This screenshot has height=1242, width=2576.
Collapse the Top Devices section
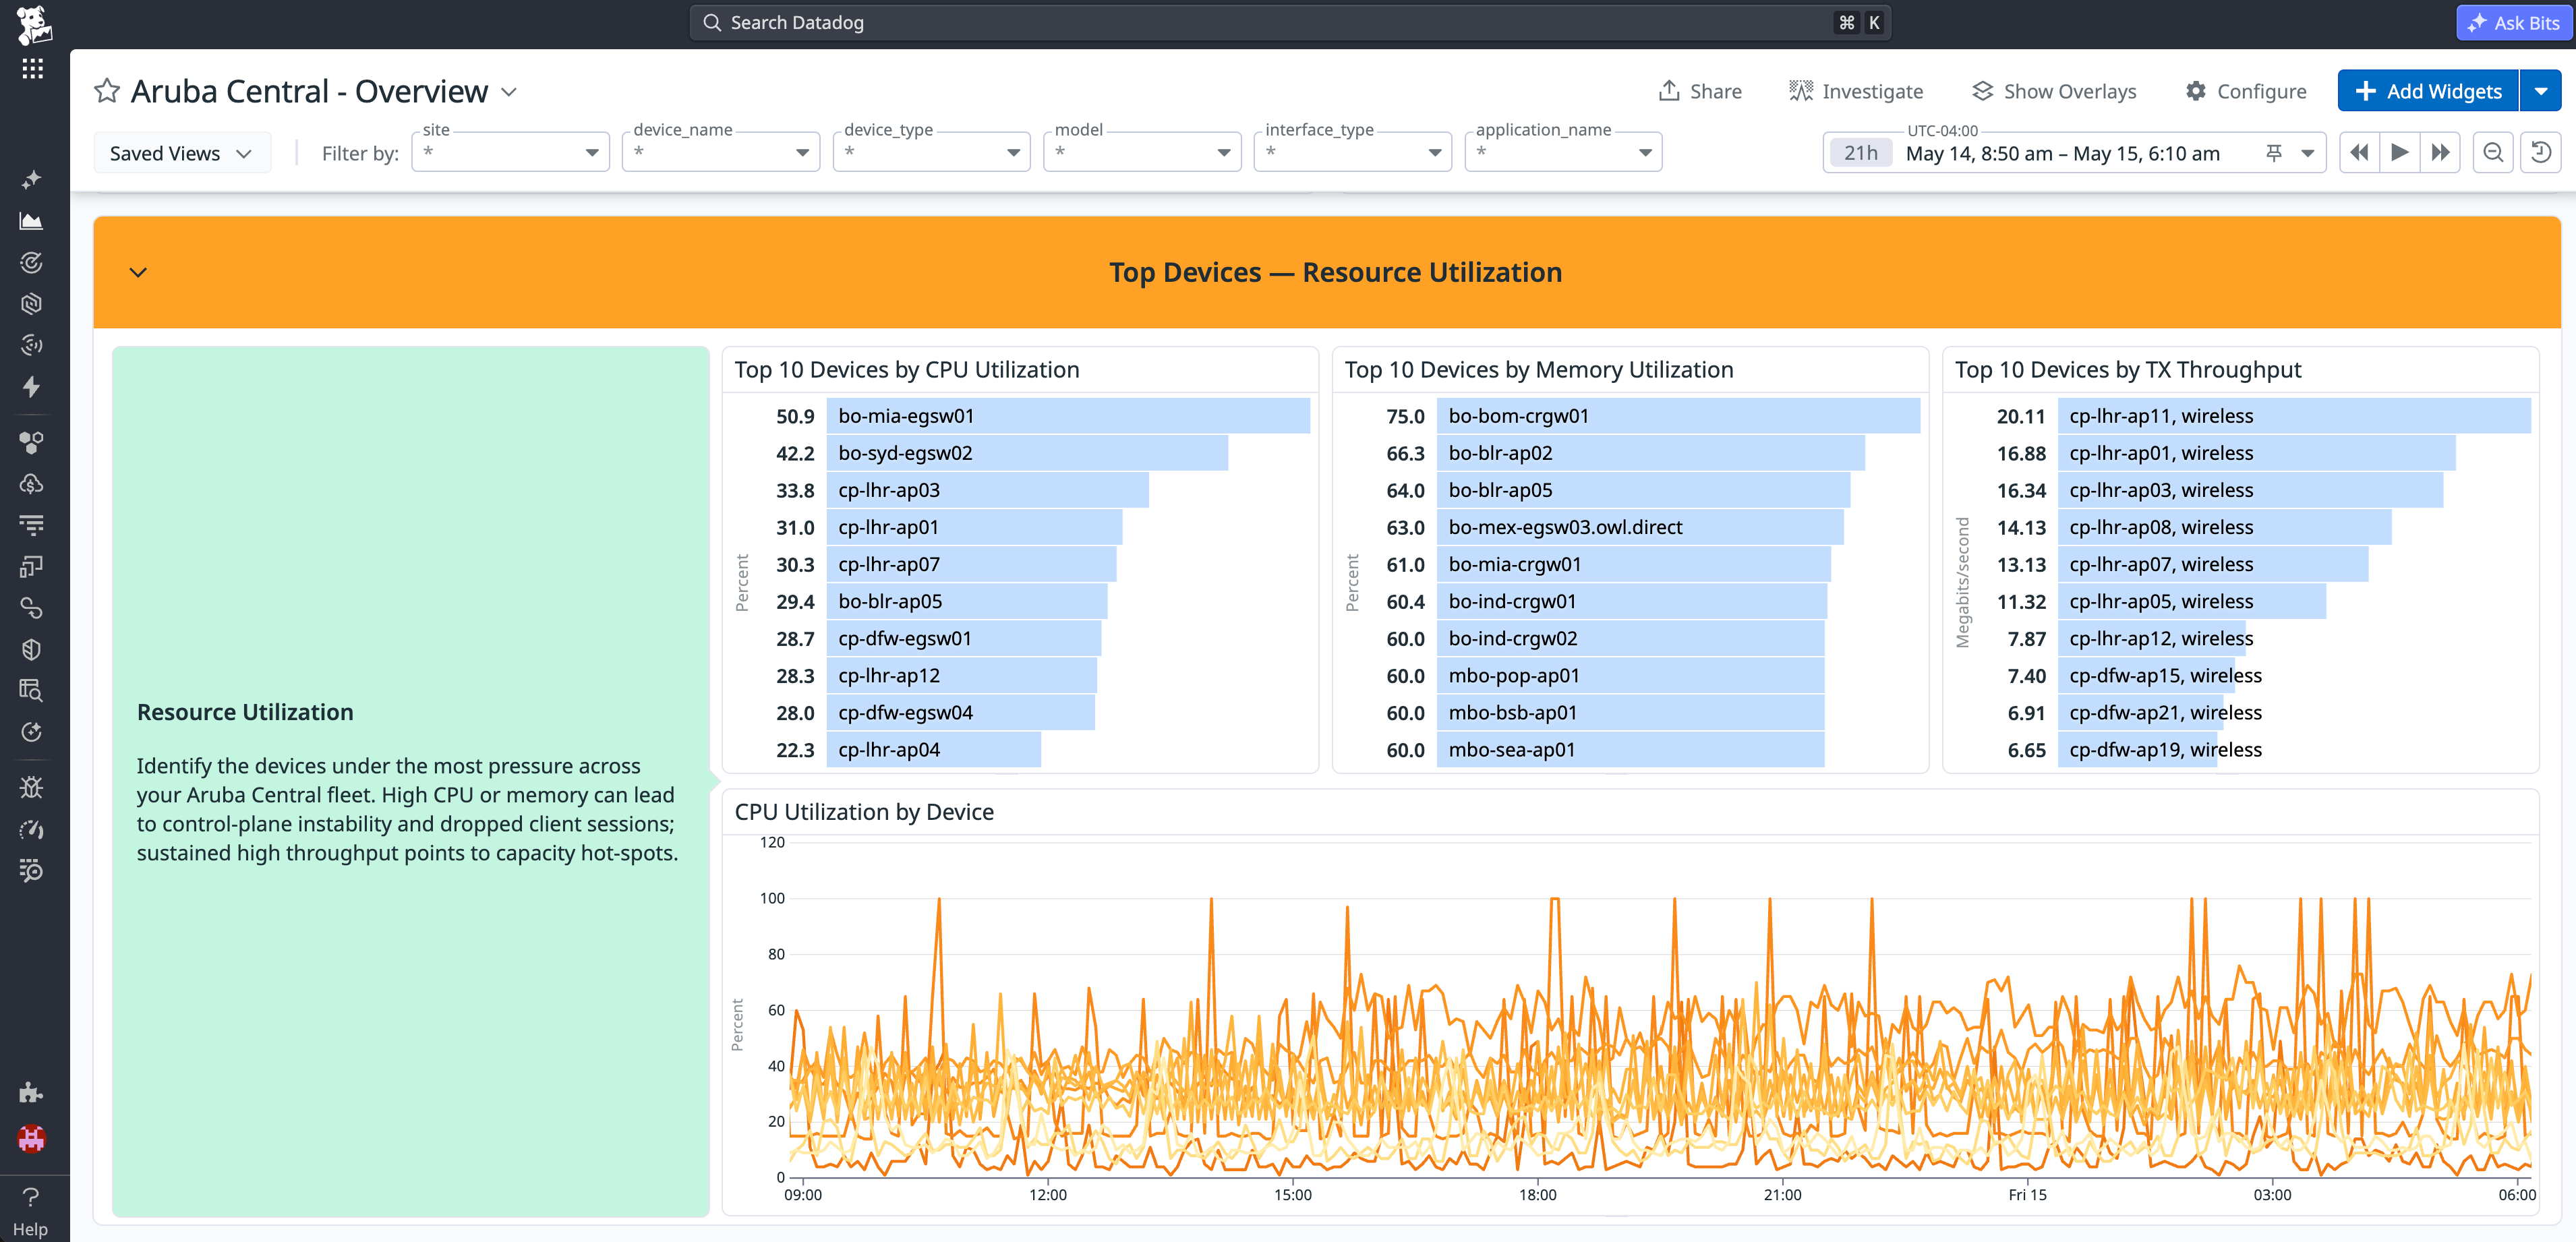[138, 272]
